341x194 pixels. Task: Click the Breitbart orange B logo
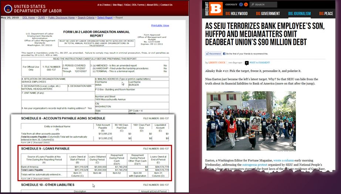[x=216, y=9]
